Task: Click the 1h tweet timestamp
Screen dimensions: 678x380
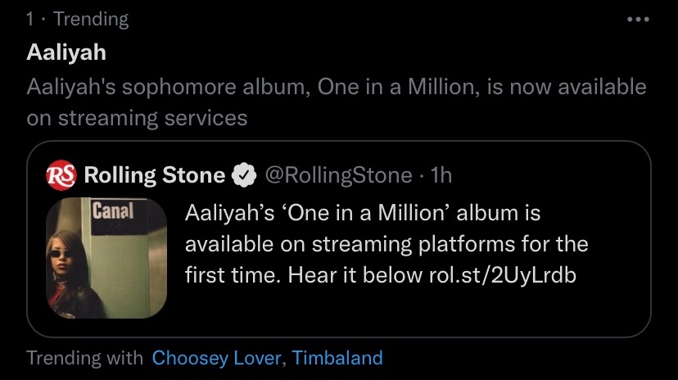Action: 441,174
